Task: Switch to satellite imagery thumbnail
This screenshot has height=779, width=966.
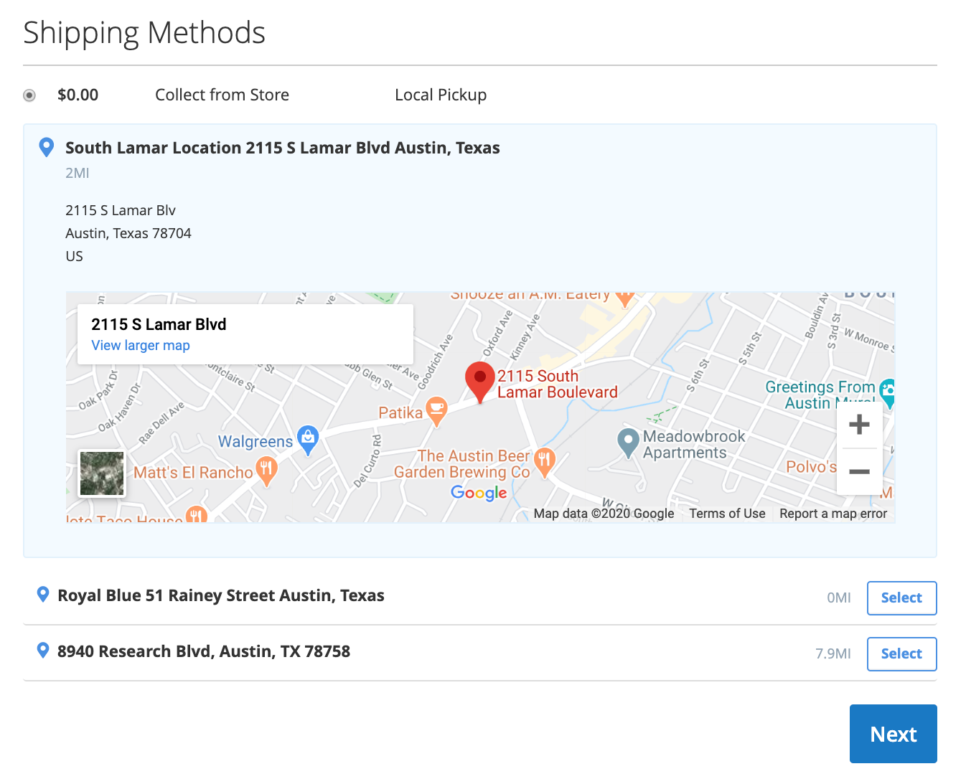Action: pos(102,473)
